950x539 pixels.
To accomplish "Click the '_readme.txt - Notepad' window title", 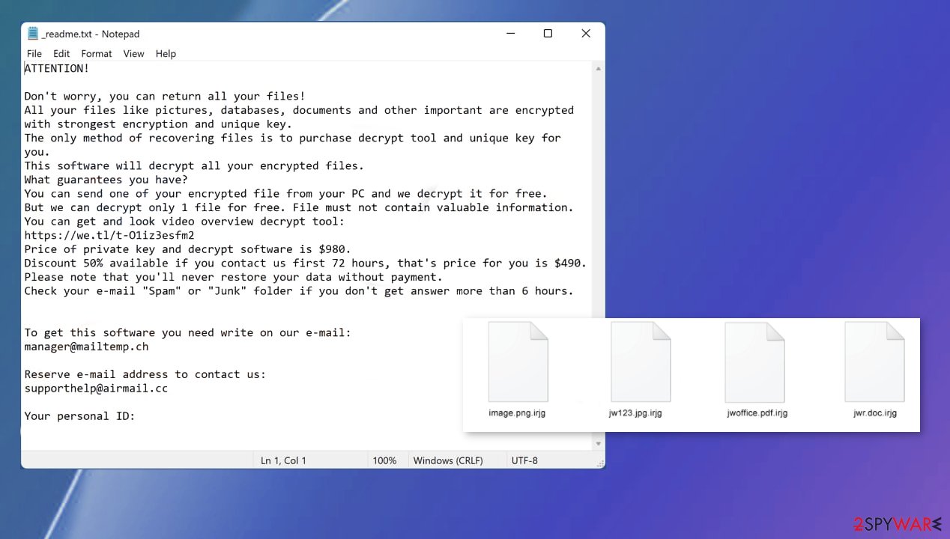I will point(91,34).
